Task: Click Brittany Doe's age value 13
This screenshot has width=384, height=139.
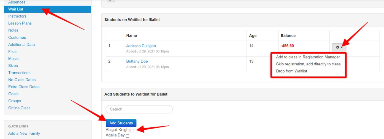Action: [x=251, y=61]
